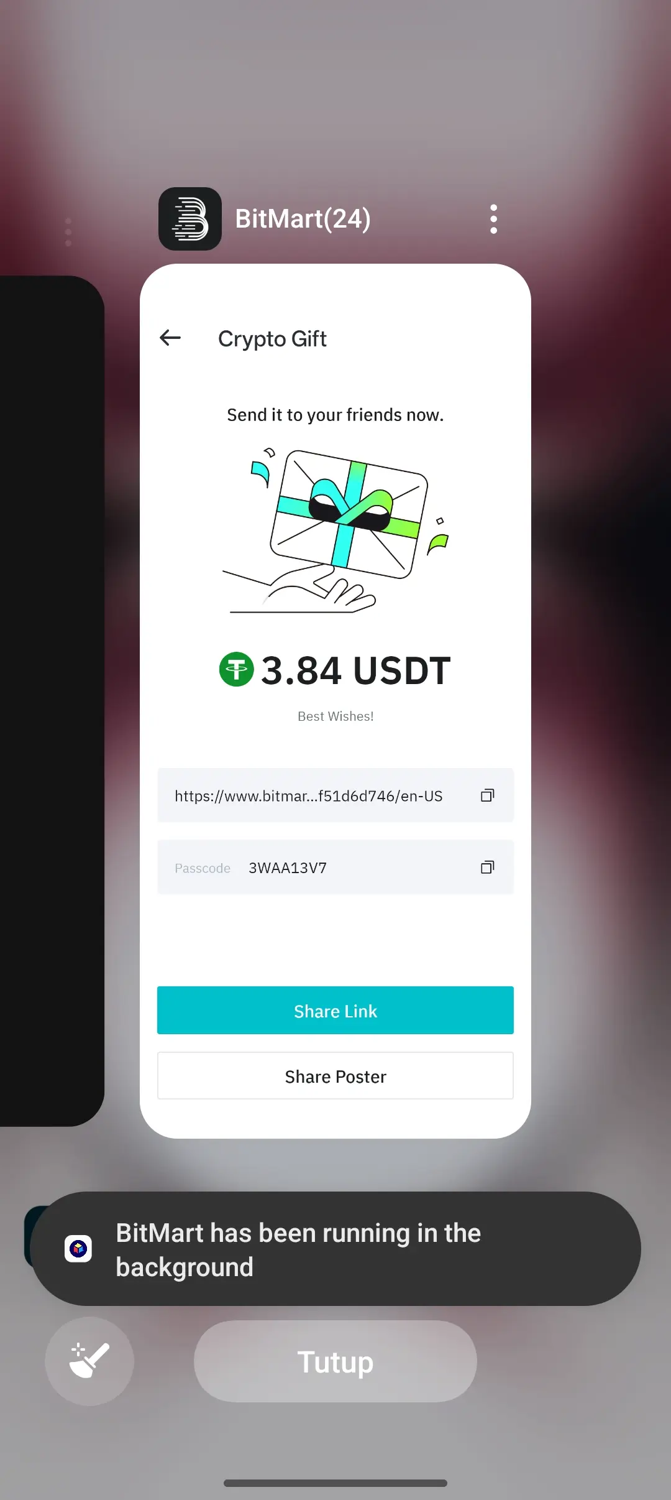Viewport: 671px width, 1500px height.
Task: Tap the gift card illustration
Action: pyautogui.click(x=335, y=529)
